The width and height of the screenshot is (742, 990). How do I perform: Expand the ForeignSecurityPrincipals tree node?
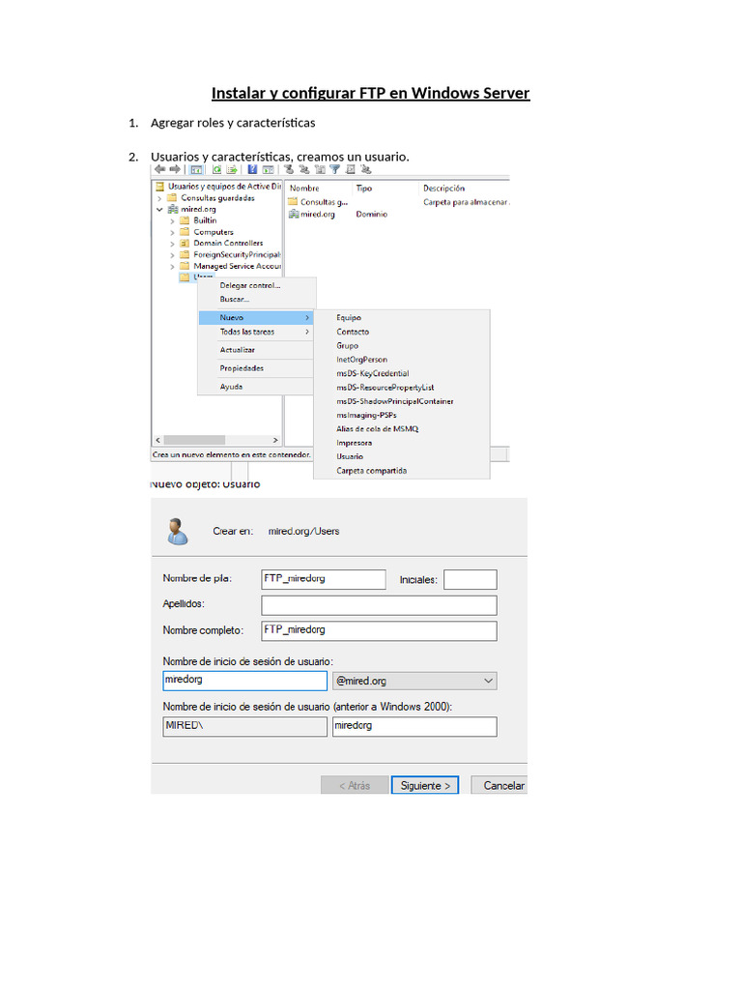172,255
